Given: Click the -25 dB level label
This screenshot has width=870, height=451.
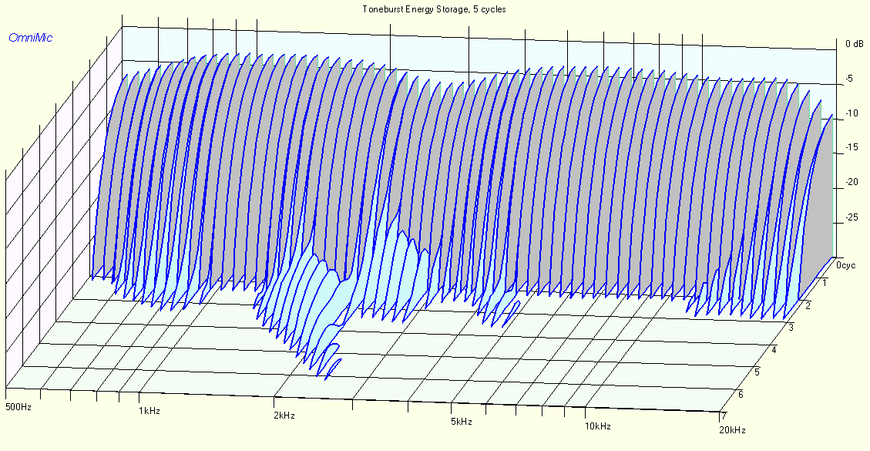Looking at the screenshot, I should pos(850,217).
